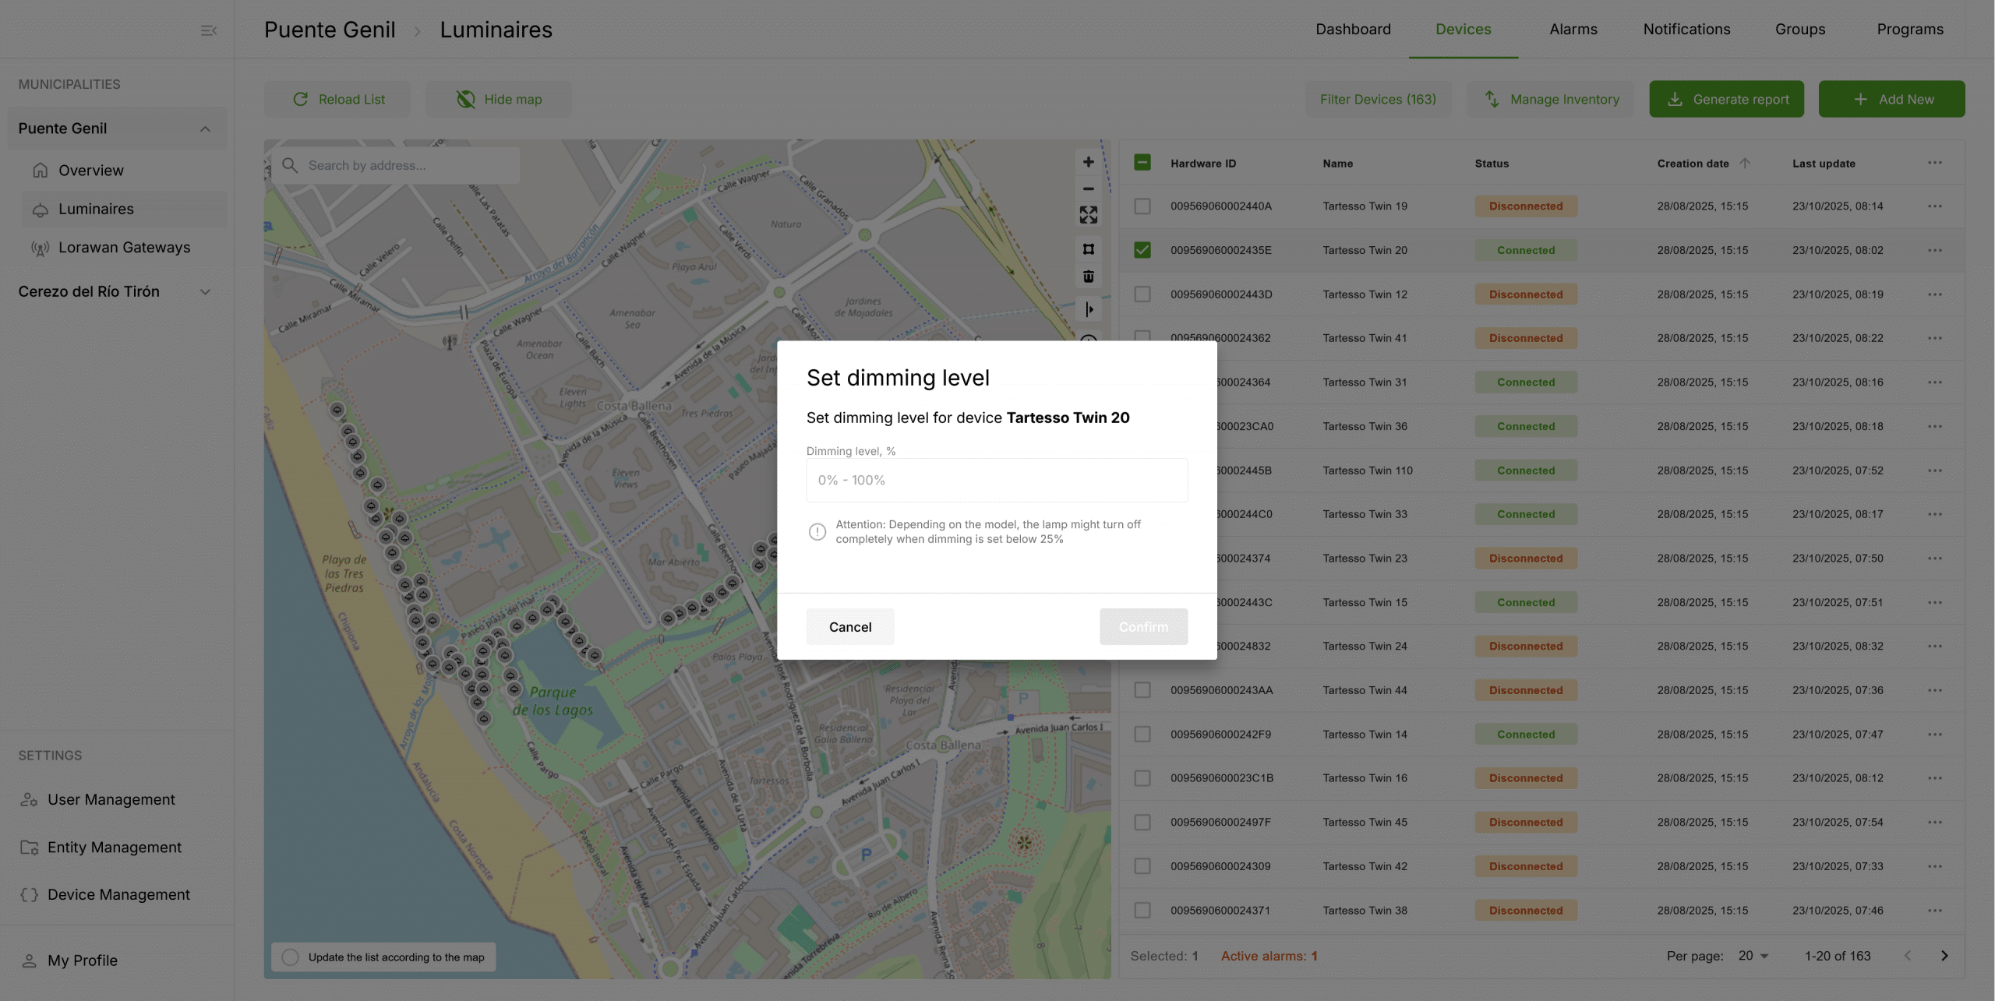This screenshot has height=1001, width=1995.
Task: Sort by Creation date arrow
Action: [x=1745, y=163]
